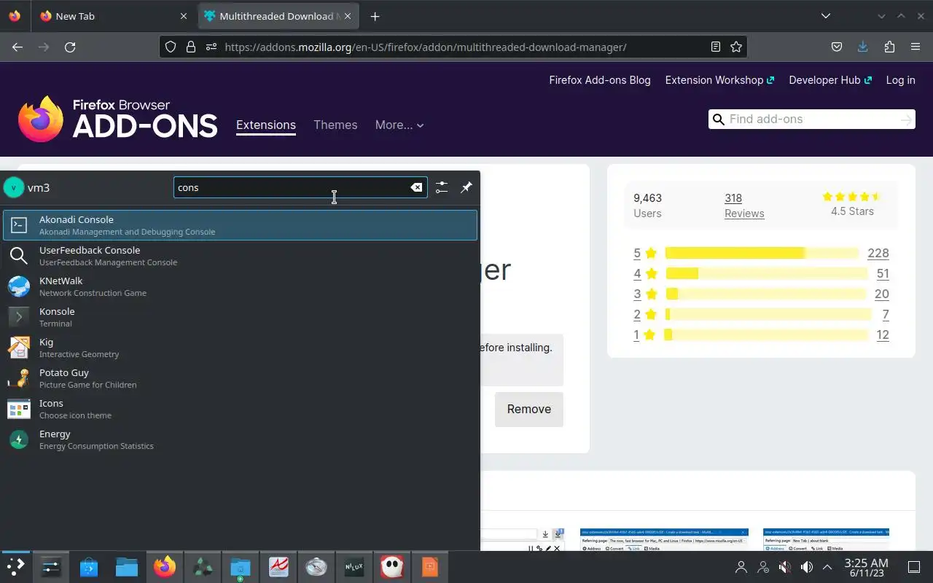
Task: Switch to Firefox in the taskbar
Action: point(165,567)
